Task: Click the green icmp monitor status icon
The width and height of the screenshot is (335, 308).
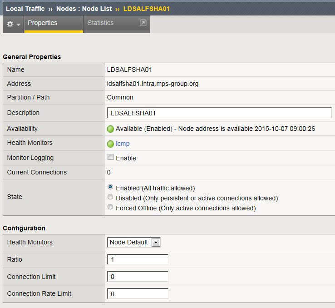Action: click(110, 144)
